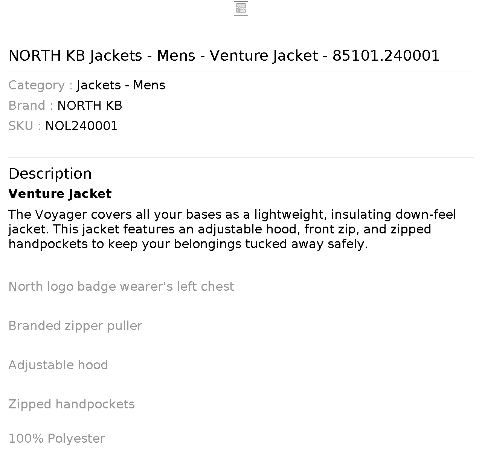482x454 pixels.
Task: Click the SKU label
Action: coord(24,126)
